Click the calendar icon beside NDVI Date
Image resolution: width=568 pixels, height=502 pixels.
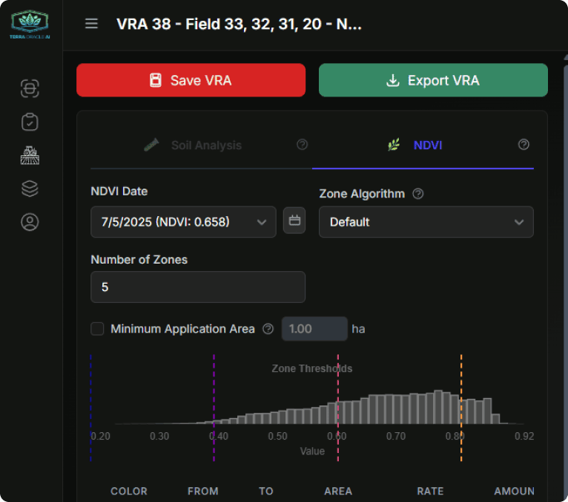click(294, 221)
